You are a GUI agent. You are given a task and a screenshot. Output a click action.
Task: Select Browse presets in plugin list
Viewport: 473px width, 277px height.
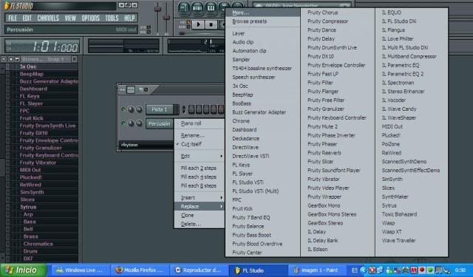tap(263, 21)
